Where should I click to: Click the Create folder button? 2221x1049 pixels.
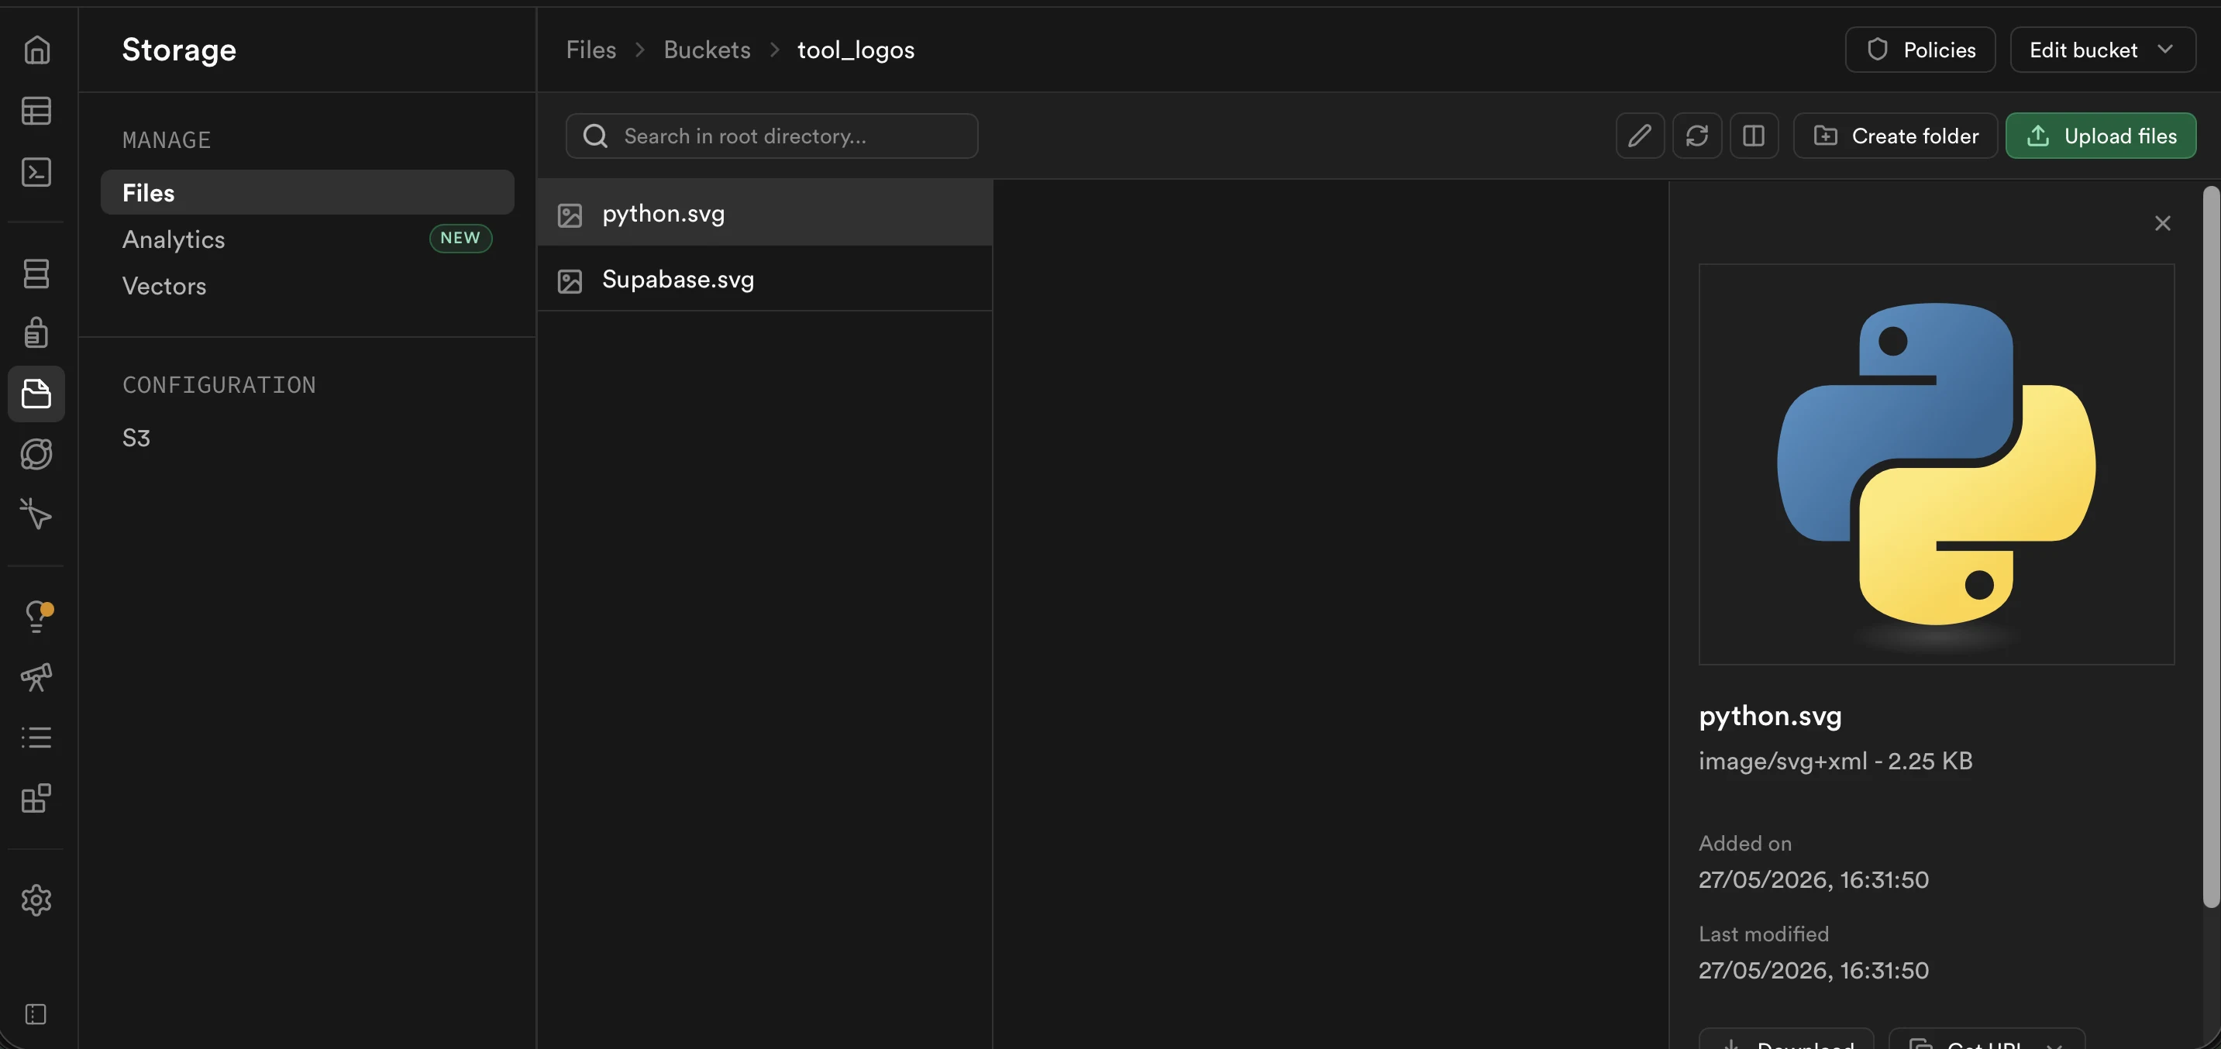[x=1895, y=136]
